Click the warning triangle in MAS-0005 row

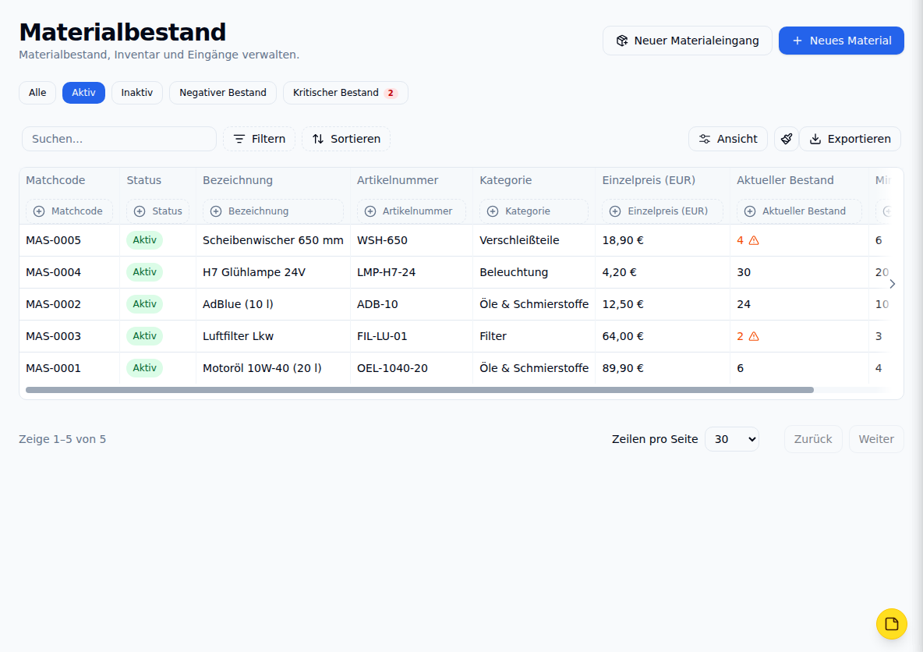pos(754,240)
